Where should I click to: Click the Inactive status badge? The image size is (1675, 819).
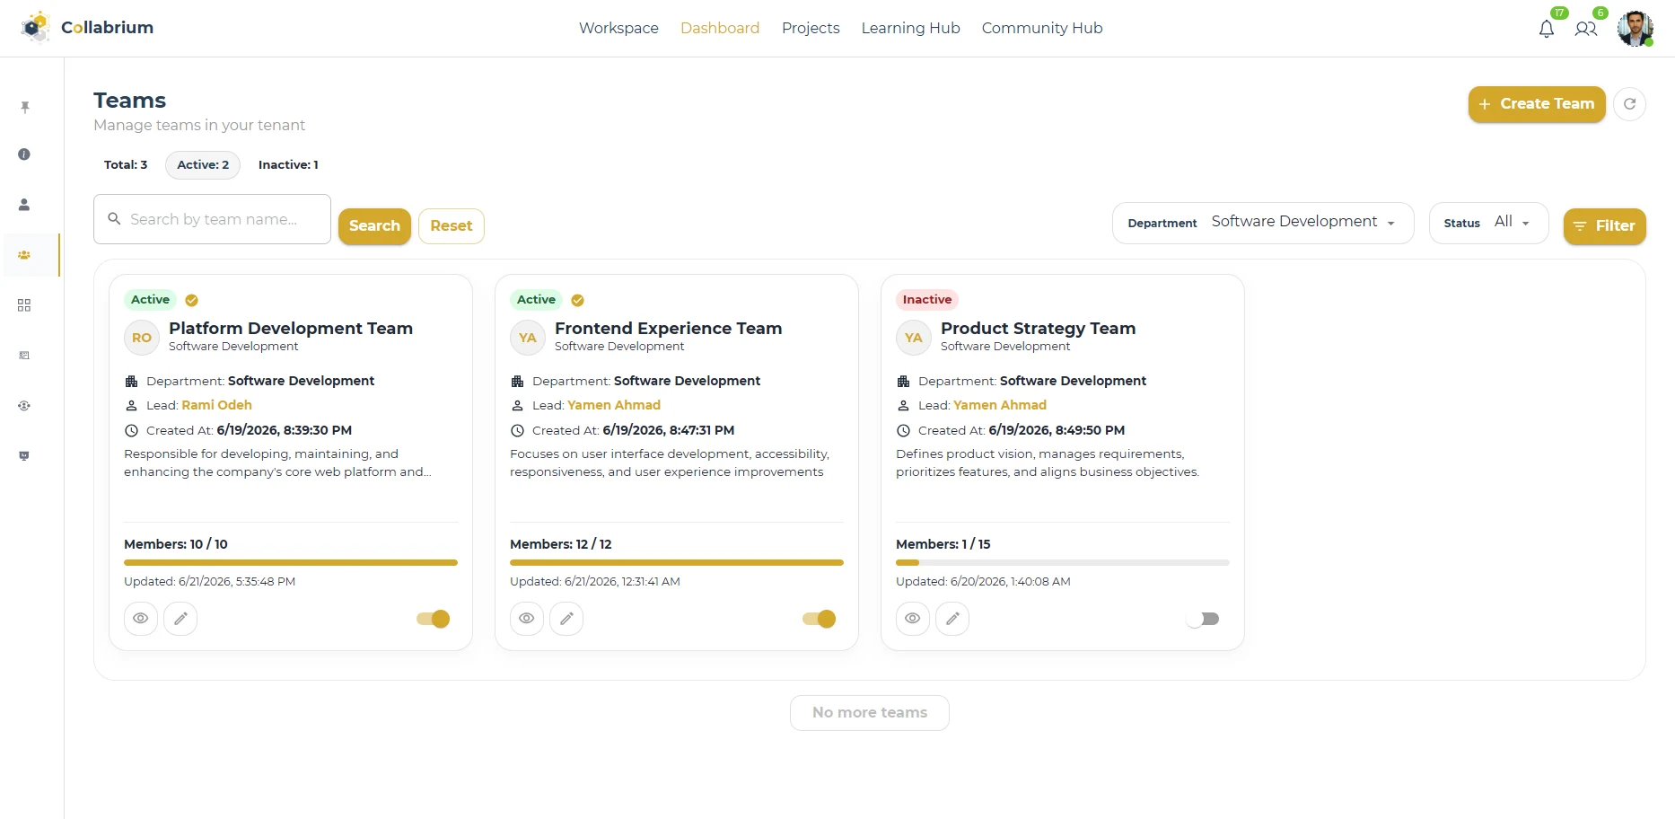927,300
